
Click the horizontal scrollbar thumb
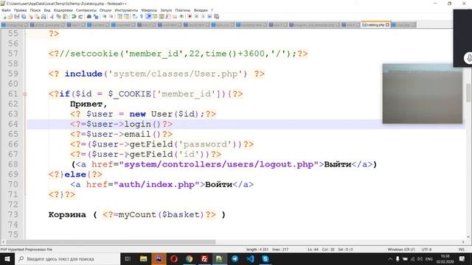[x=111, y=242]
